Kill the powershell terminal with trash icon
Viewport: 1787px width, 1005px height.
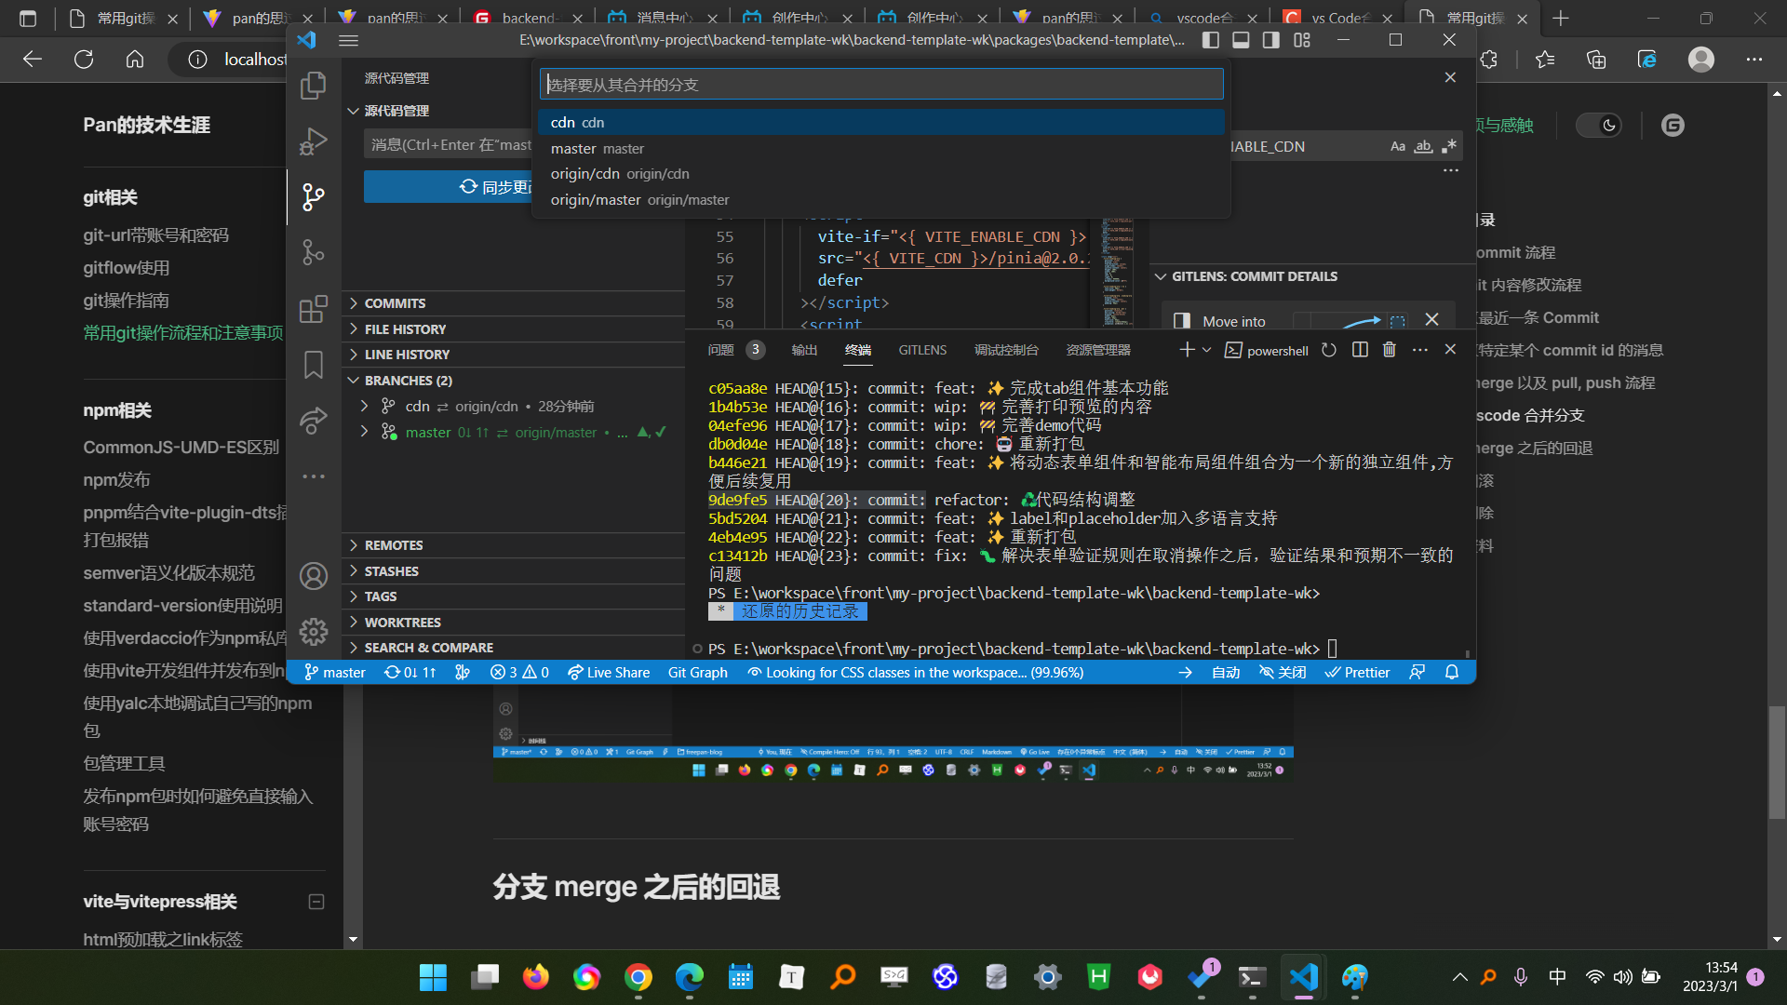tap(1390, 350)
